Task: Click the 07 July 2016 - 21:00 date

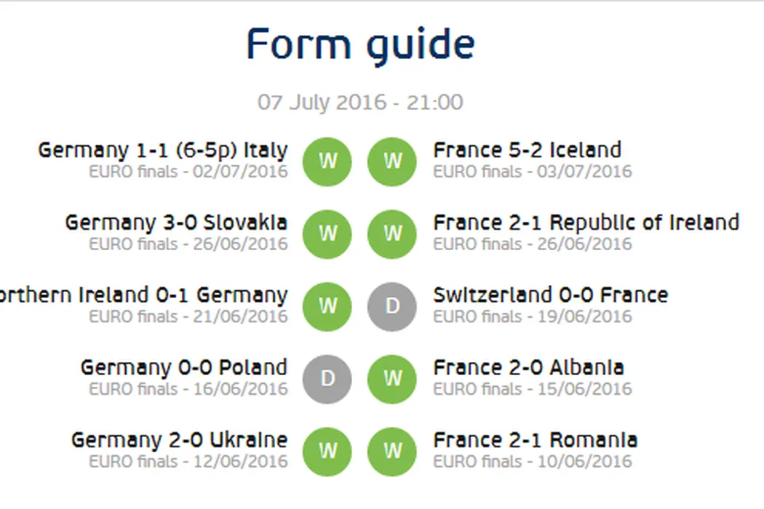Action: pos(360,102)
